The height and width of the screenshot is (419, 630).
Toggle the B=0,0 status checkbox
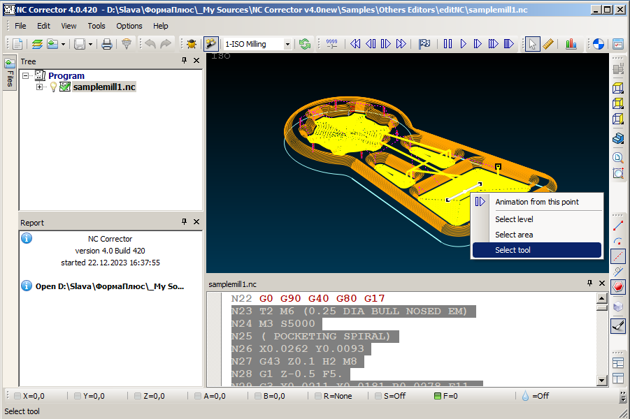point(258,396)
